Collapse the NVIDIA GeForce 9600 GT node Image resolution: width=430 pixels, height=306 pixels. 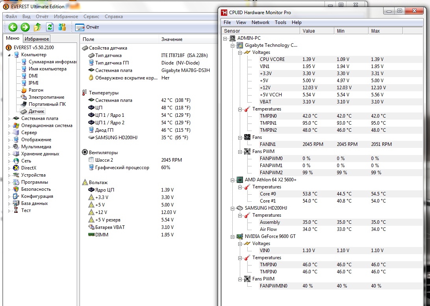233,237
